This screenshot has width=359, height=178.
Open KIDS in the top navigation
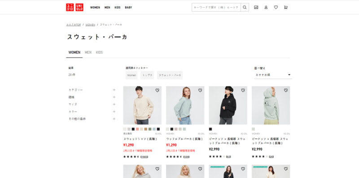(x=118, y=7)
